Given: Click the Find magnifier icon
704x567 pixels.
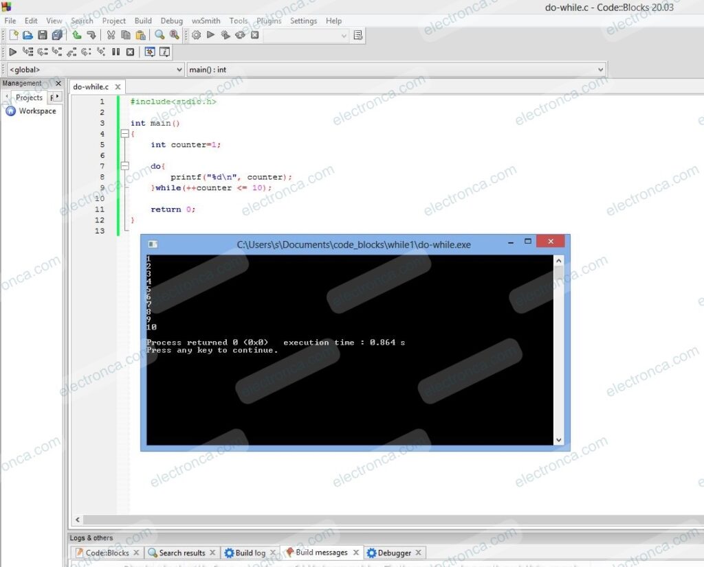Looking at the screenshot, I should tap(159, 35).
